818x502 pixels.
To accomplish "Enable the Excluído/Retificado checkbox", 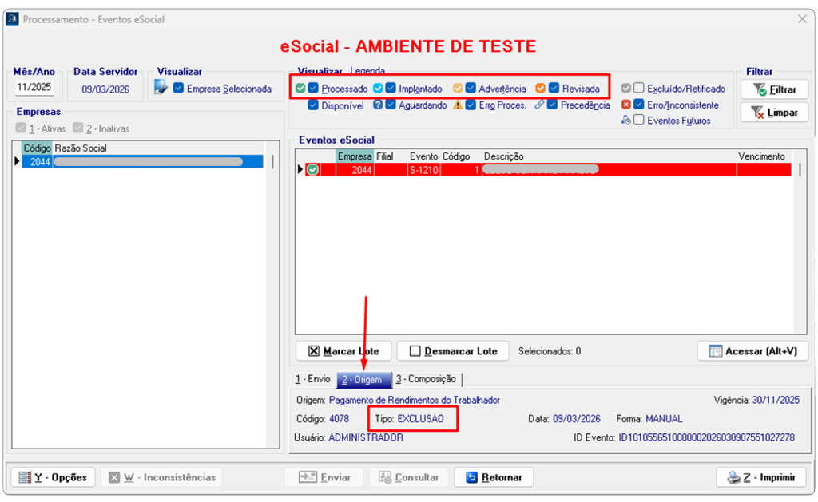I will [638, 89].
